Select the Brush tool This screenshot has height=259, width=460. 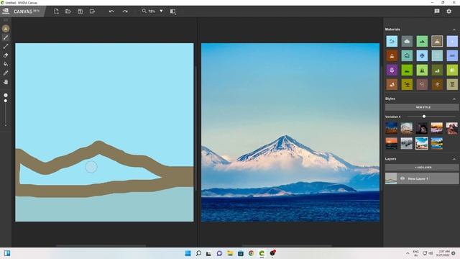point(6,37)
